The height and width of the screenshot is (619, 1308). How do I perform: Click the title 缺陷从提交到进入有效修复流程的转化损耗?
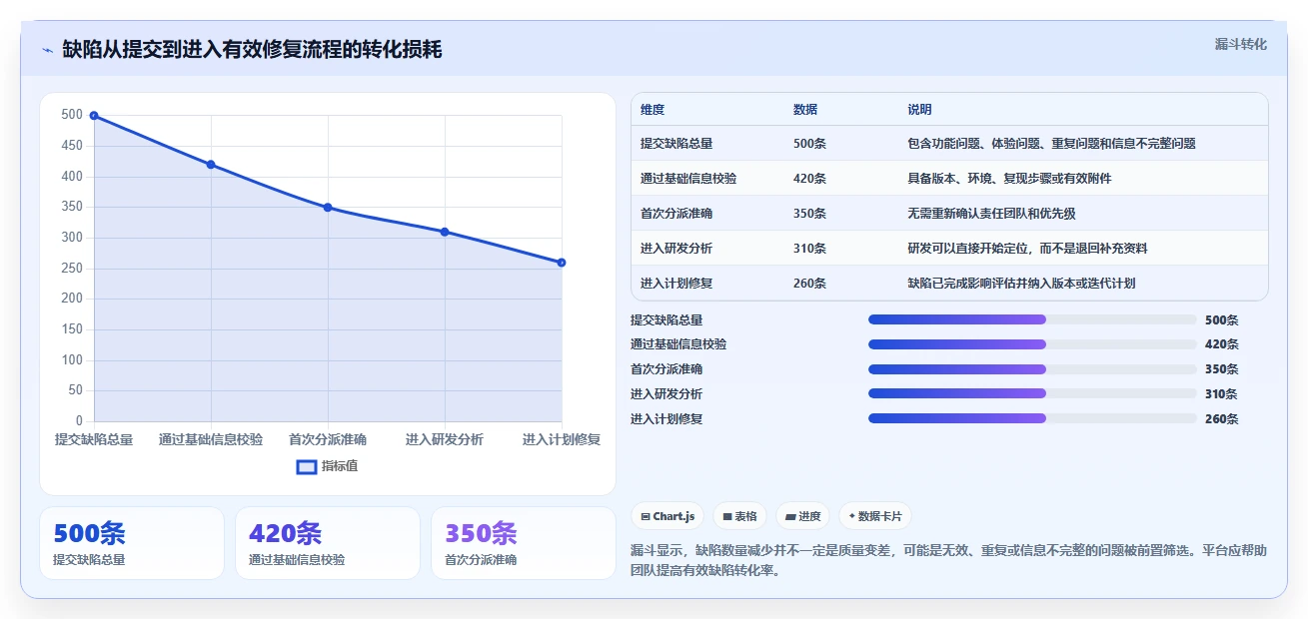252,50
